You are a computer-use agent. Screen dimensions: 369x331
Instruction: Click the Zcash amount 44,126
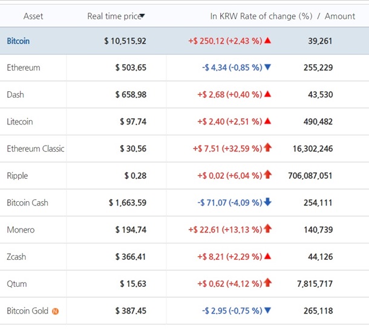click(320, 257)
